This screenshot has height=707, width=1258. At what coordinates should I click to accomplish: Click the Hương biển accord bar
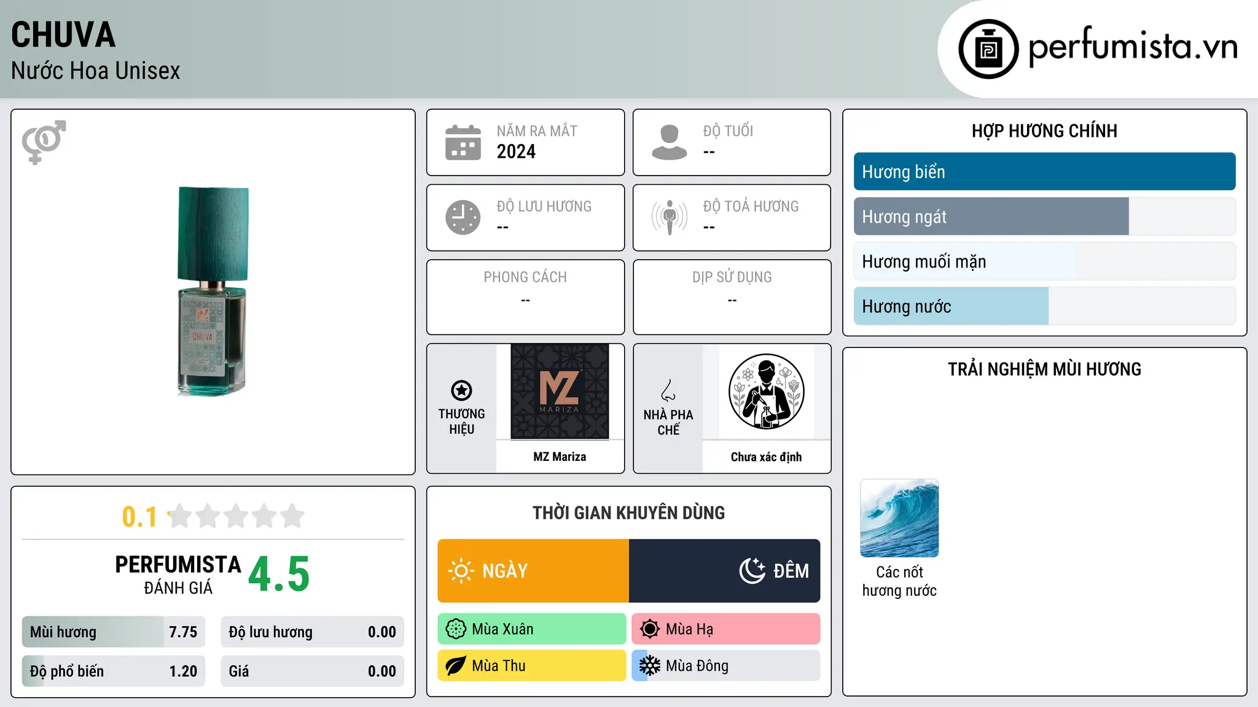pyautogui.click(x=1044, y=172)
